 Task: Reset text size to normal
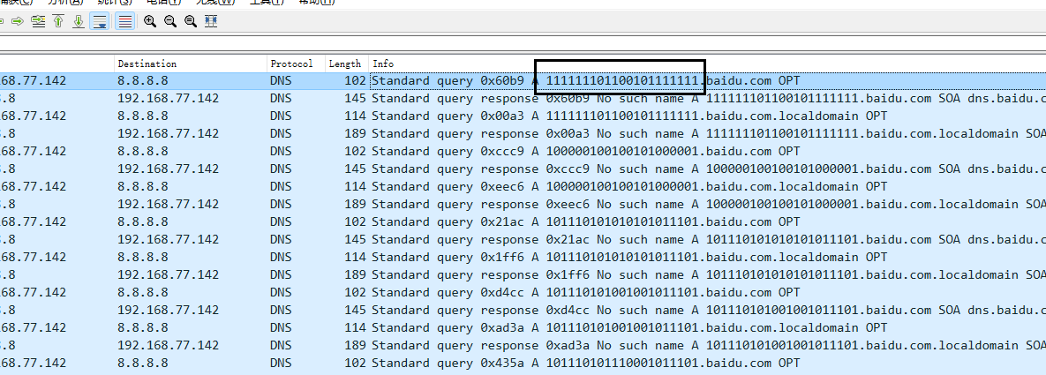(x=190, y=21)
